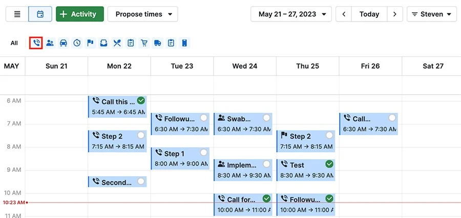Screen dimensions: 461x218
Task: Show All activity types
Action: point(14,43)
